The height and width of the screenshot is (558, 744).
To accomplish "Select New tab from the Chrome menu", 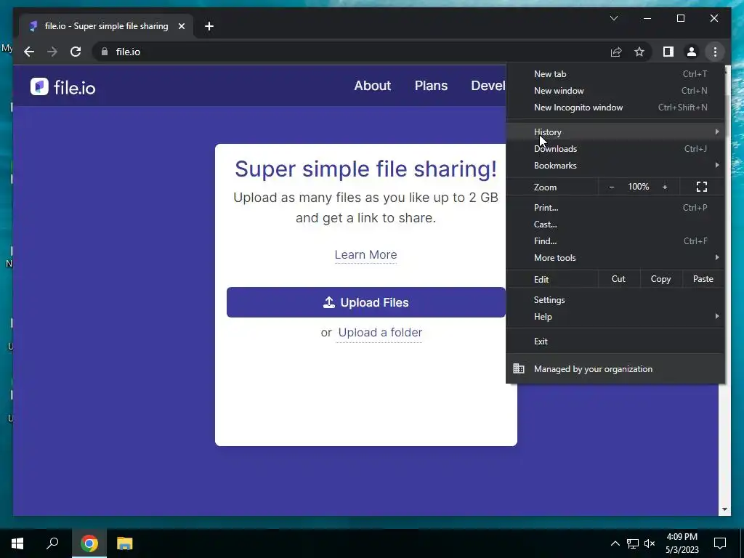I will pyautogui.click(x=615, y=74).
